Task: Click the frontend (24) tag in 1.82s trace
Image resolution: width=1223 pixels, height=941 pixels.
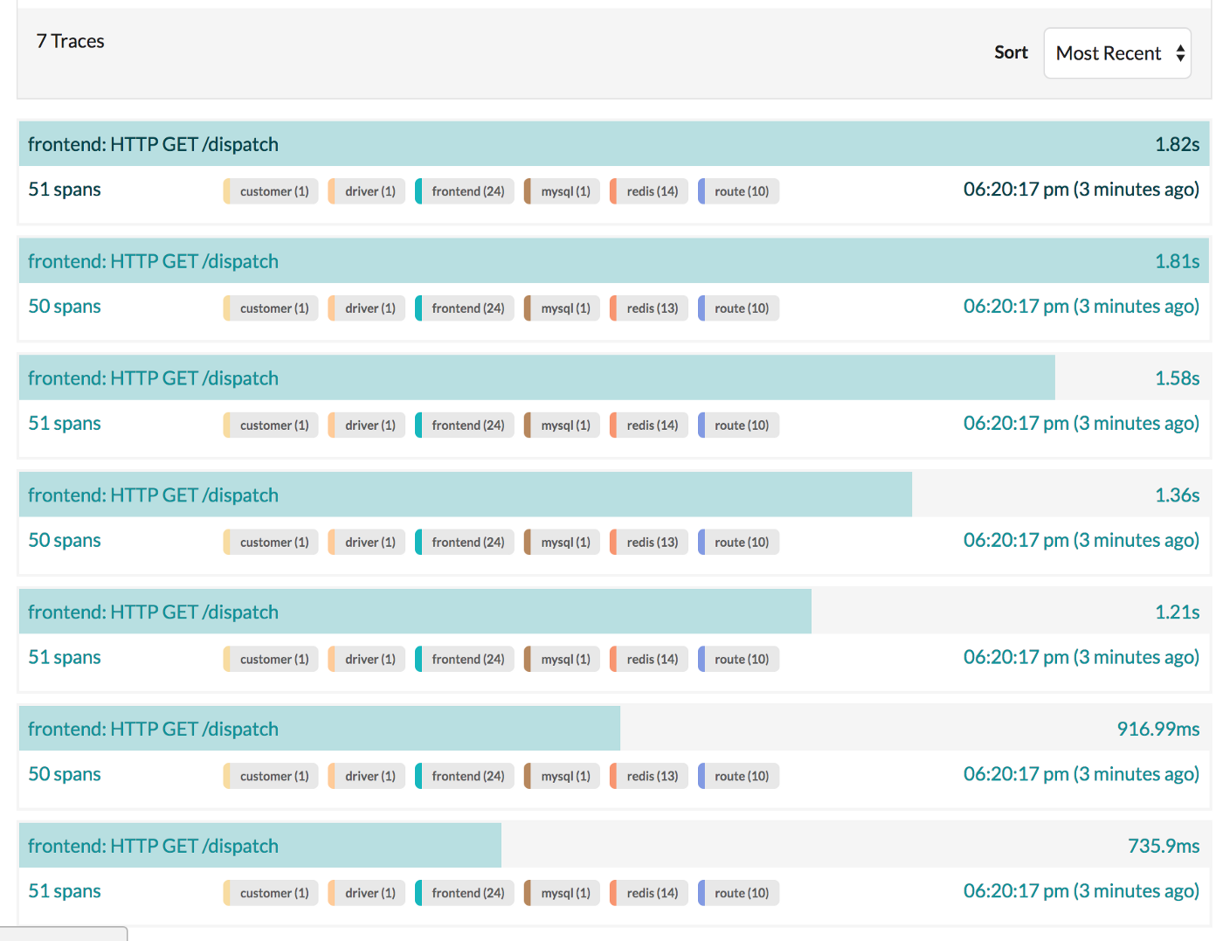Action: (465, 191)
